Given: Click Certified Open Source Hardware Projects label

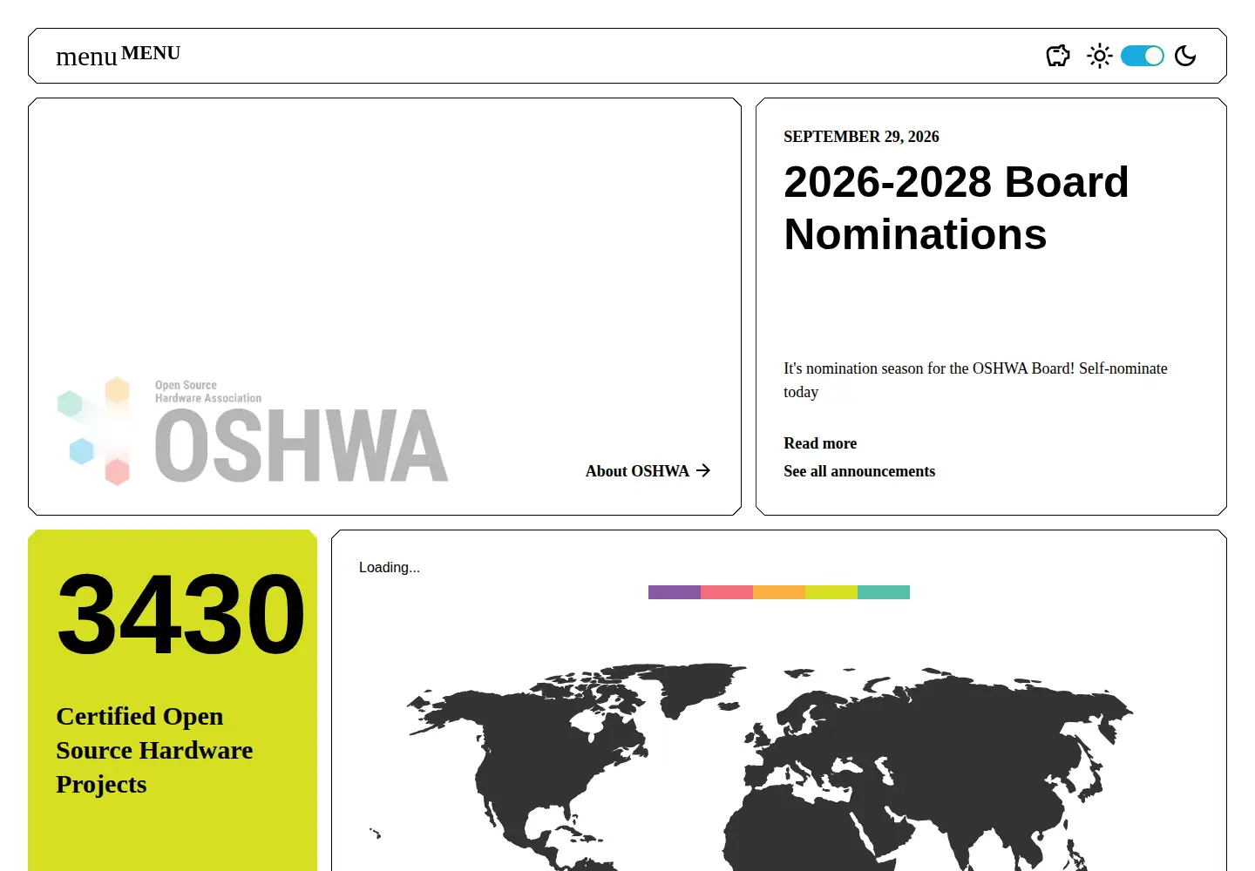Looking at the screenshot, I should pyautogui.click(x=154, y=750).
